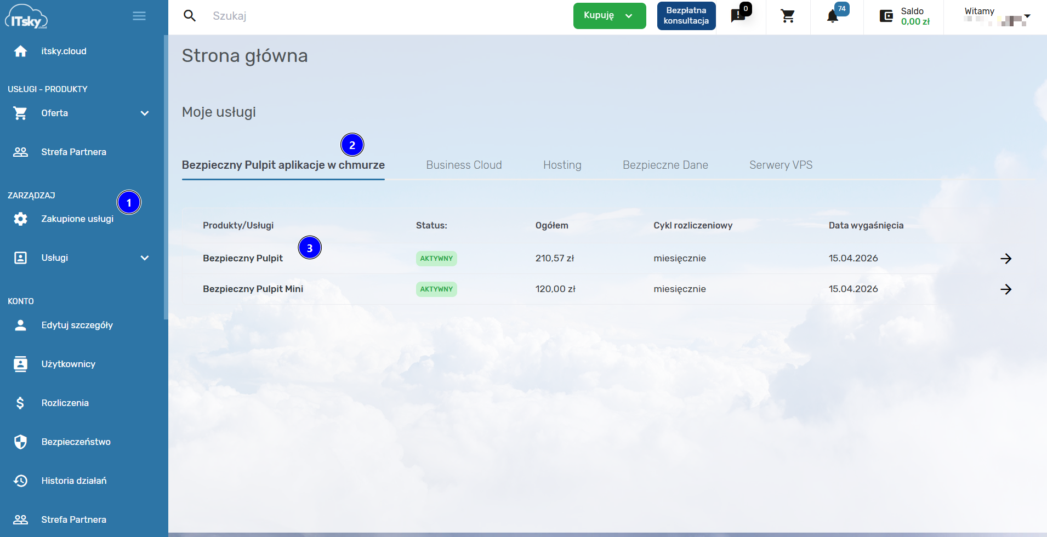Screen dimensions: 1047x537
Task: Go to itsky.cloud home link
Action: tap(64, 51)
